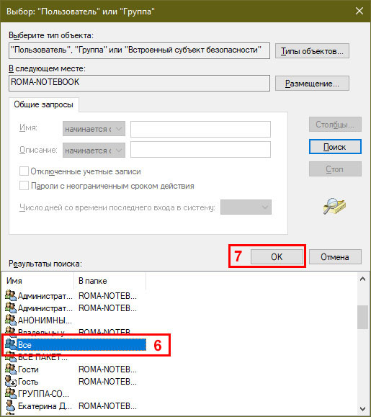Select the Гость user account icon
This screenshot has height=417, width=371.
(x=11, y=381)
